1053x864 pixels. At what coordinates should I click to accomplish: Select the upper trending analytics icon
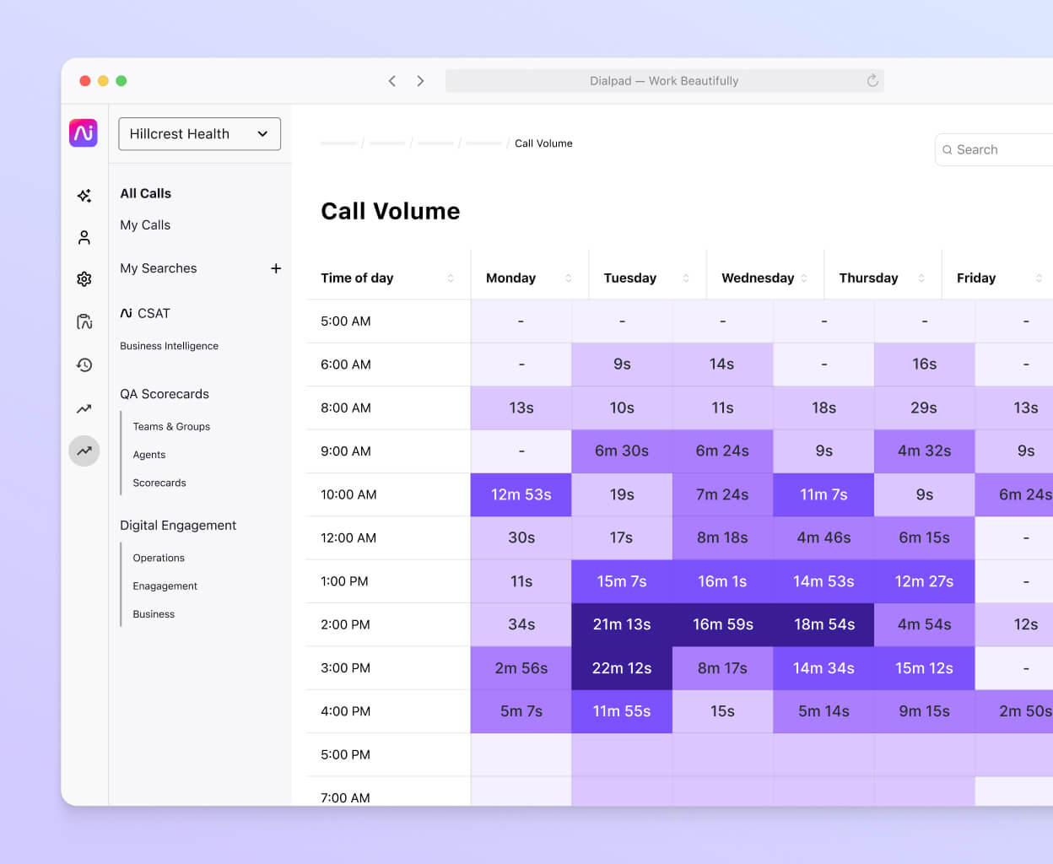coord(84,408)
